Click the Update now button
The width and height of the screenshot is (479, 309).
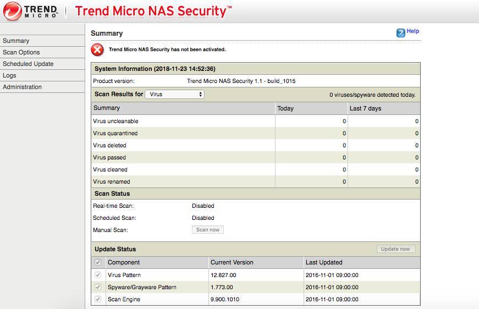click(396, 249)
